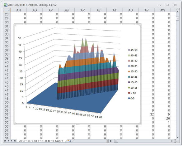Go to the first sheet tab arrow
Screen dimensions: 182x146
pyautogui.click(x=5, y=141)
